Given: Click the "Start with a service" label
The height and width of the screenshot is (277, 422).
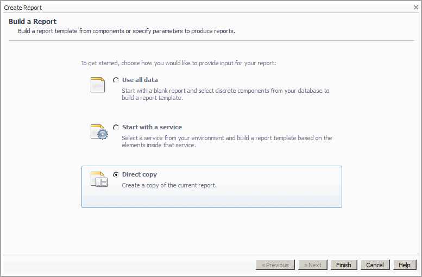Looking at the screenshot, I should 152,127.
